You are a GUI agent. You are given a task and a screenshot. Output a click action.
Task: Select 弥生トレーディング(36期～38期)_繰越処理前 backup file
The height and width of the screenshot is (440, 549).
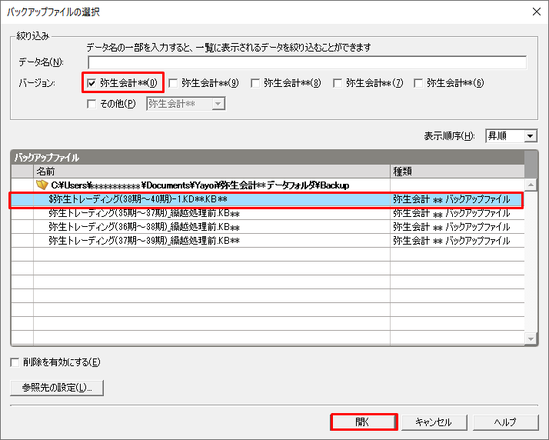(268, 227)
